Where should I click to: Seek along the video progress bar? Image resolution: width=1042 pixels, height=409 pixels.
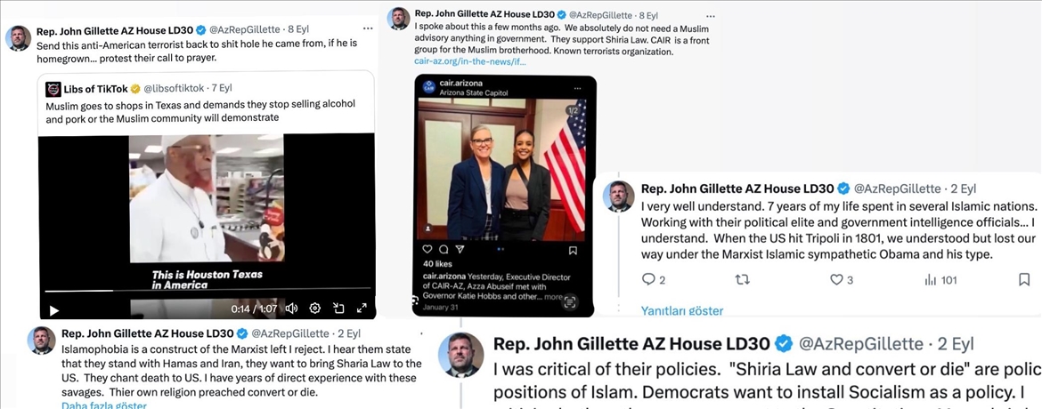pyautogui.click(x=208, y=290)
